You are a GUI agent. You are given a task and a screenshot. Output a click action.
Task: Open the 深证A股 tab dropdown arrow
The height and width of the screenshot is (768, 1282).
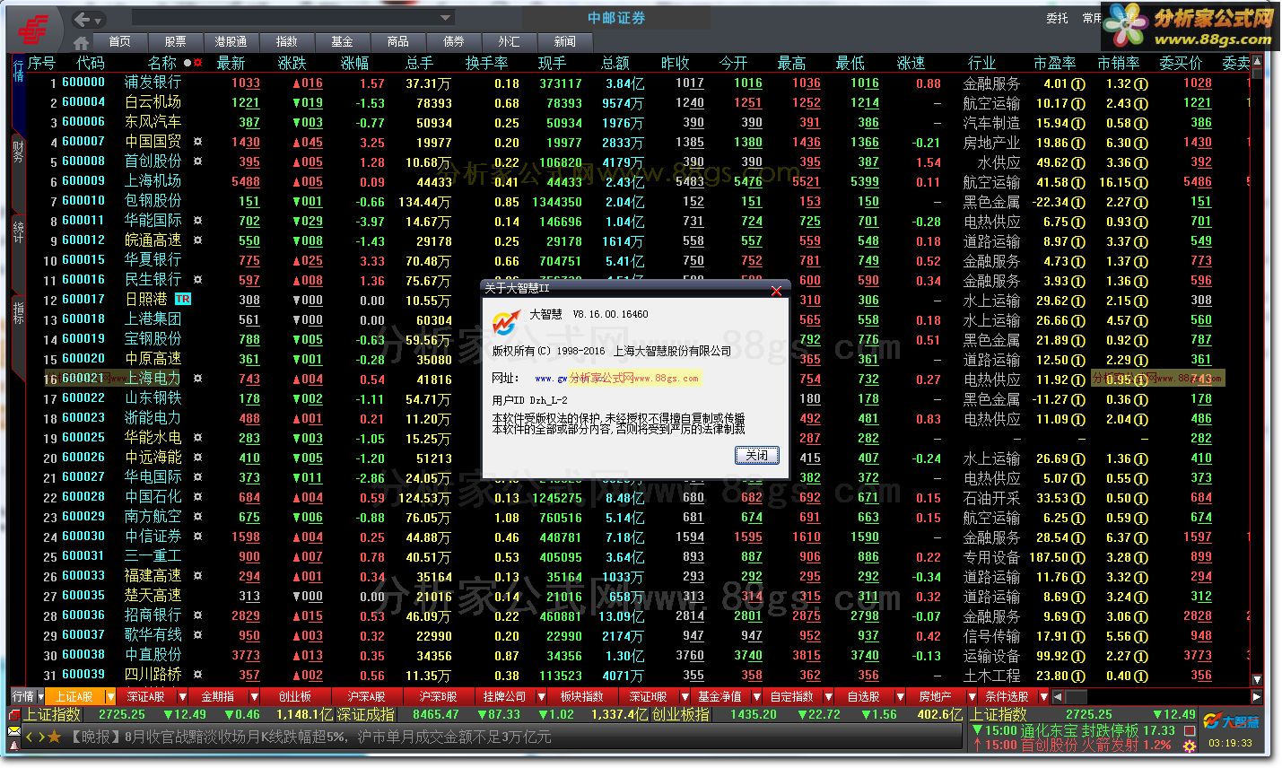(182, 697)
